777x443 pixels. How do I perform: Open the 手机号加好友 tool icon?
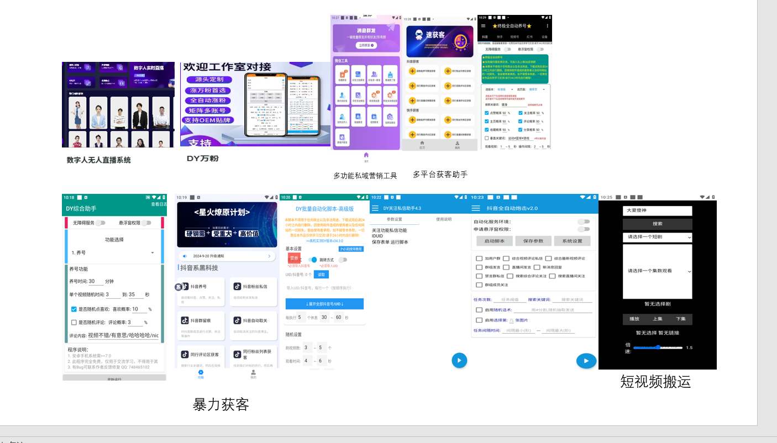358,96
